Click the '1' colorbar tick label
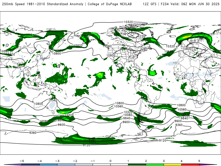 tap(128, 161)
